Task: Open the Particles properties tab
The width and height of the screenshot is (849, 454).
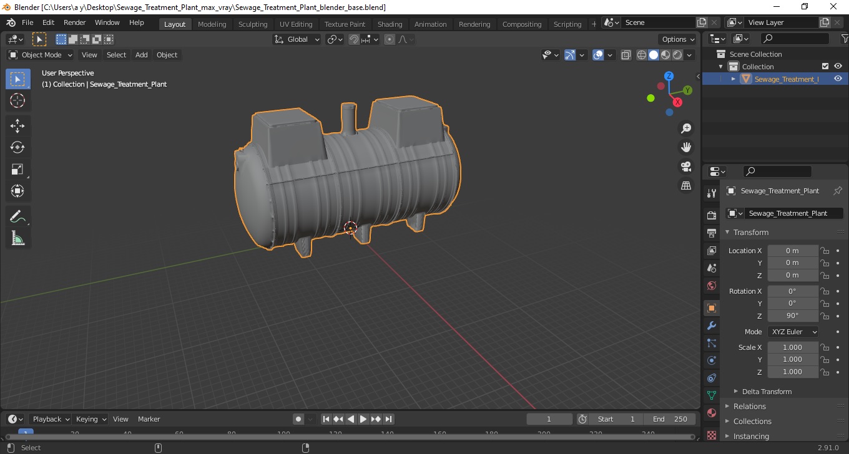Action: (x=711, y=343)
